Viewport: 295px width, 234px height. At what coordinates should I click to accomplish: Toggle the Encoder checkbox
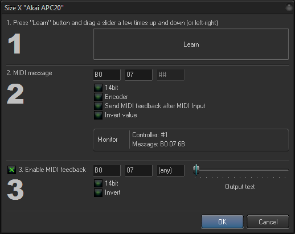point(98,97)
